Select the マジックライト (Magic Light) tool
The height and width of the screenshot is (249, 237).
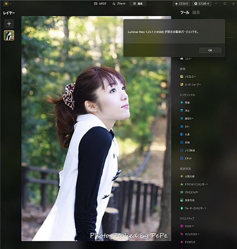click(190, 234)
